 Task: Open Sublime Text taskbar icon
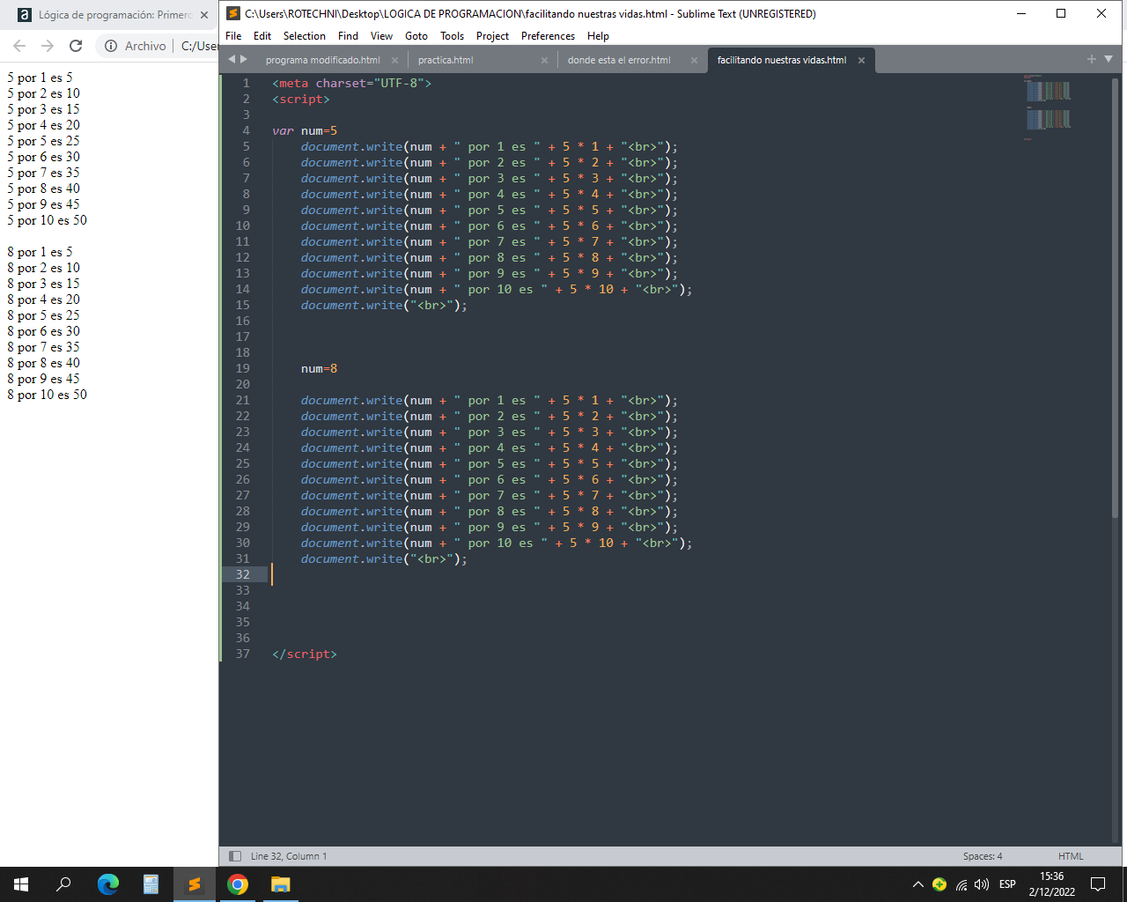click(x=194, y=884)
